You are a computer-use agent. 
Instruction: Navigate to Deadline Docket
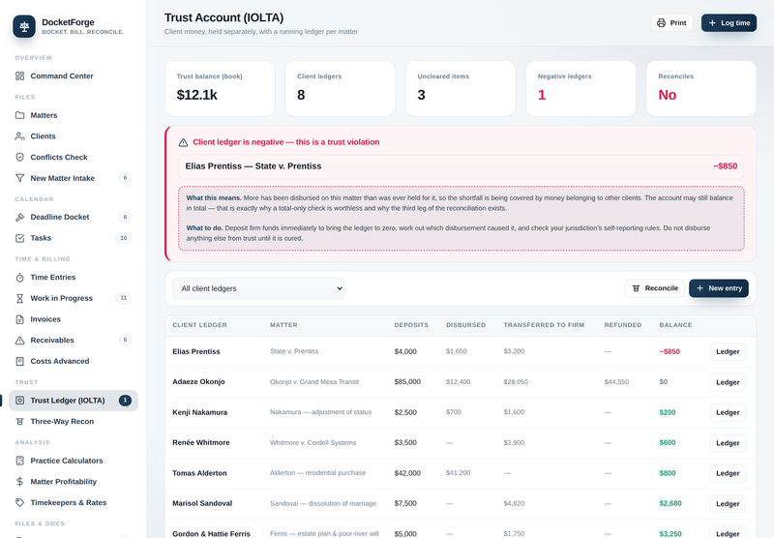click(x=74, y=217)
